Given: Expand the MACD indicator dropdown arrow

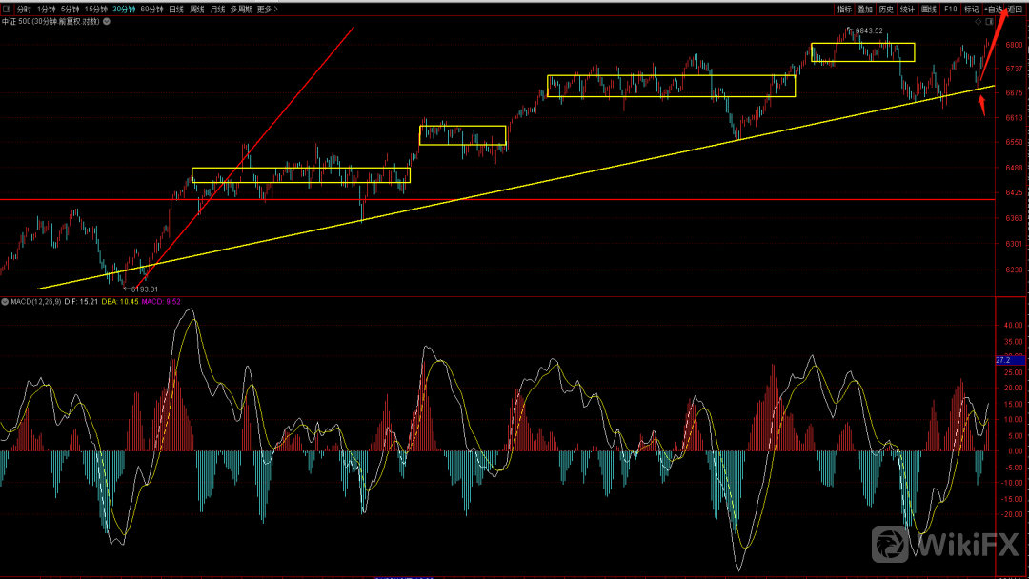Looking at the screenshot, I should point(5,301).
